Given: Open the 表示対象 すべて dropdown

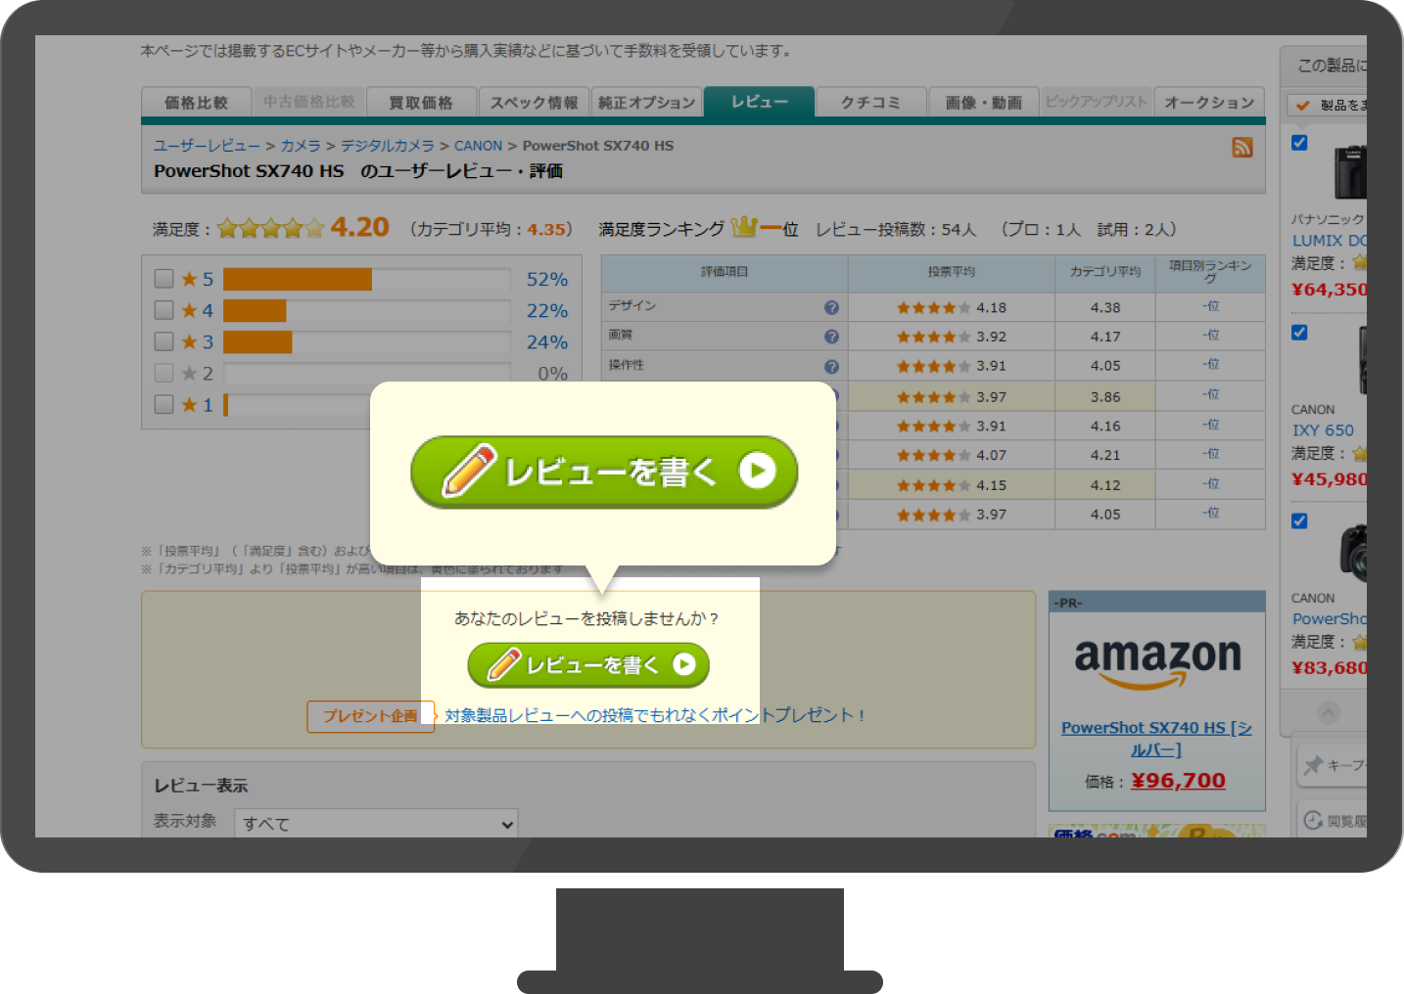Looking at the screenshot, I should pos(376,824).
